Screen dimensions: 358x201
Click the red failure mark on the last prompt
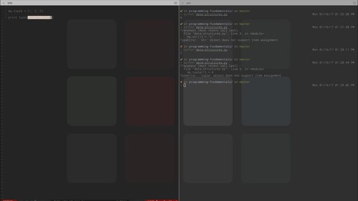(x=181, y=82)
